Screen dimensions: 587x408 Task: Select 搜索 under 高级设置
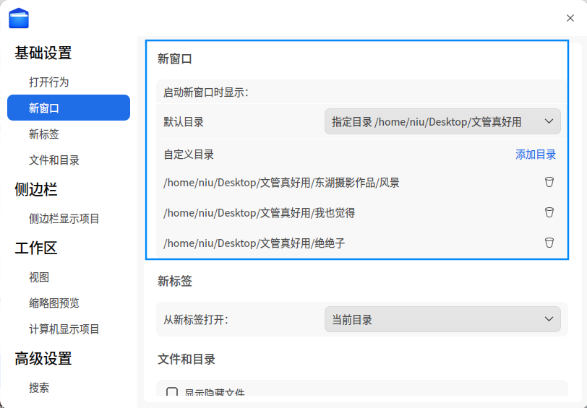[39, 387]
